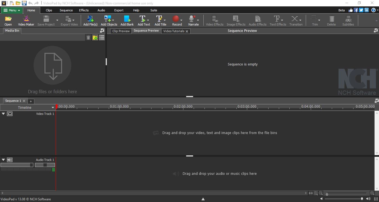The height and width of the screenshot is (202, 379).
Task: Expand the Save Project dropdown arrow
Action: [57, 20]
